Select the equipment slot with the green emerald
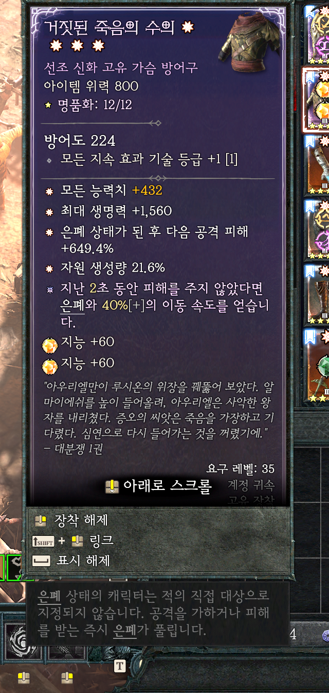This screenshot has width=329, height=693. 317,366
